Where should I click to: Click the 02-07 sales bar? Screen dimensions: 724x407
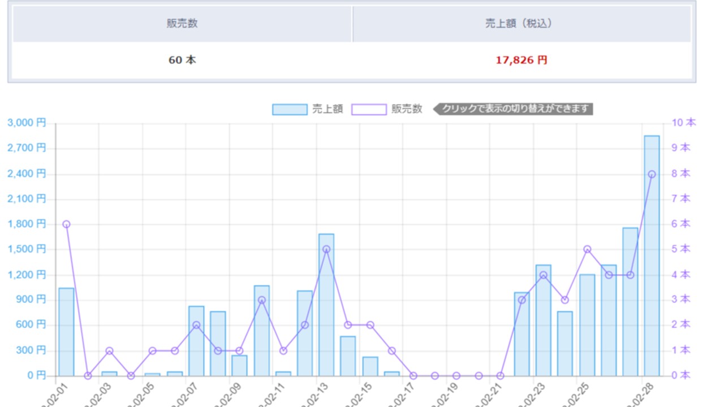[x=196, y=341]
